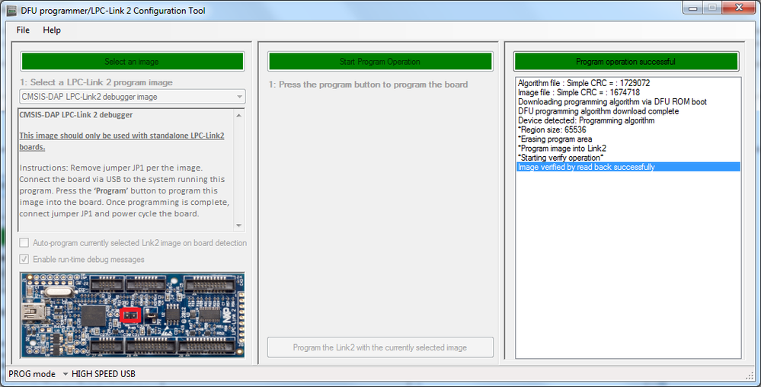Open the File menu

23,30
